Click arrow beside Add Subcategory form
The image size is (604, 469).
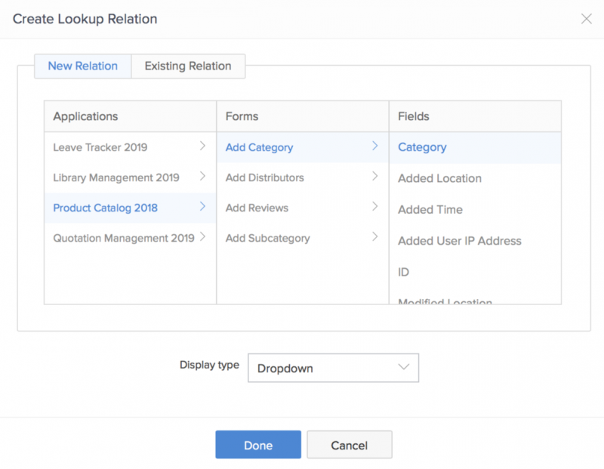374,237
